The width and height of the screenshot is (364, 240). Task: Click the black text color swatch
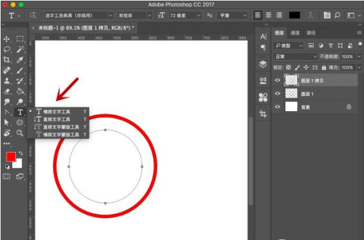294,15
